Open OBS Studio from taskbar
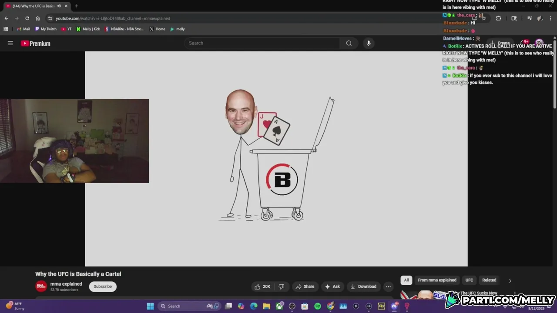The height and width of the screenshot is (313, 557). [x=292, y=306]
